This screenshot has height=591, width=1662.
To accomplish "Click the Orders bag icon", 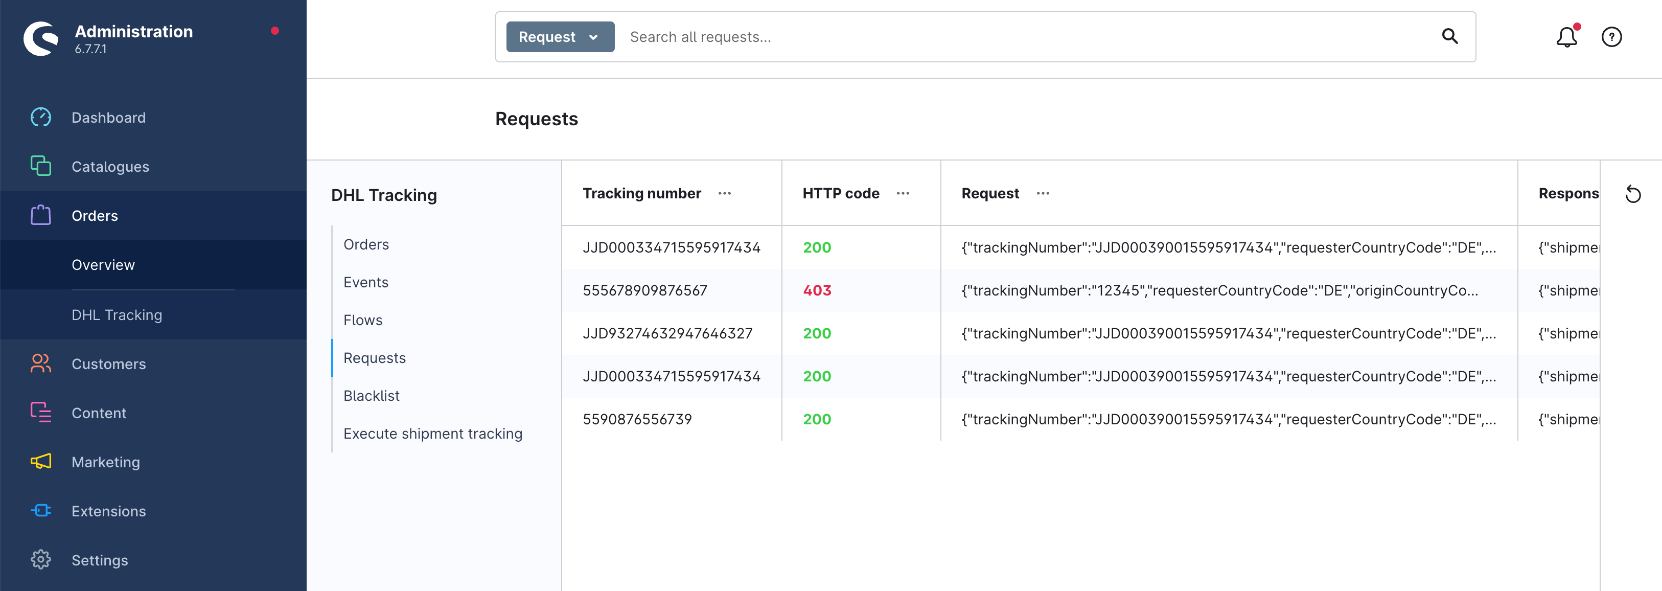I will point(41,215).
